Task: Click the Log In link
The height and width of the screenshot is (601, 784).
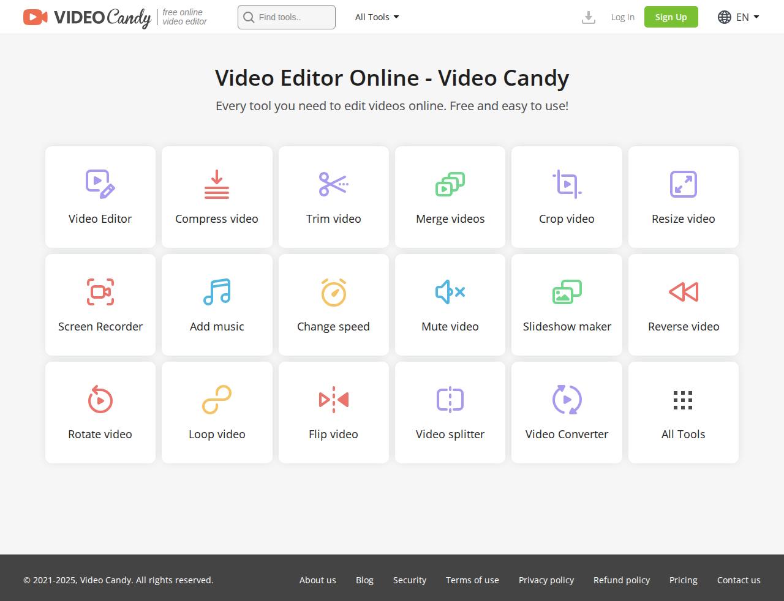Action: (622, 17)
